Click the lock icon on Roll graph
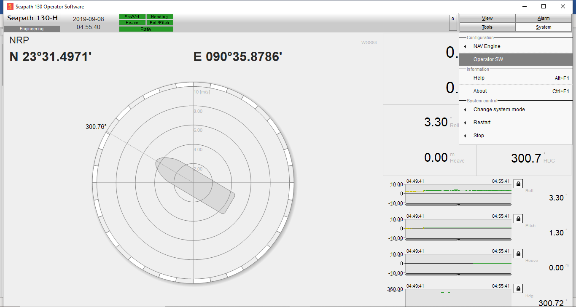576x307 pixels. point(518,184)
